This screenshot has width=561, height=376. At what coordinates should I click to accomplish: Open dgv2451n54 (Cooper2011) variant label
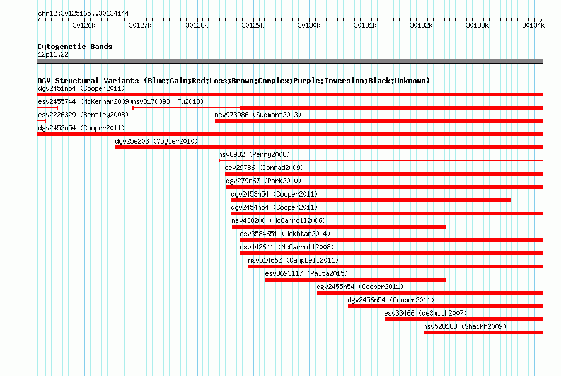point(81,88)
